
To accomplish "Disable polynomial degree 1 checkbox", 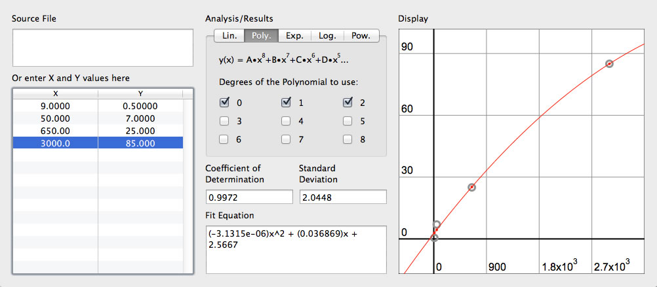I will (287, 103).
